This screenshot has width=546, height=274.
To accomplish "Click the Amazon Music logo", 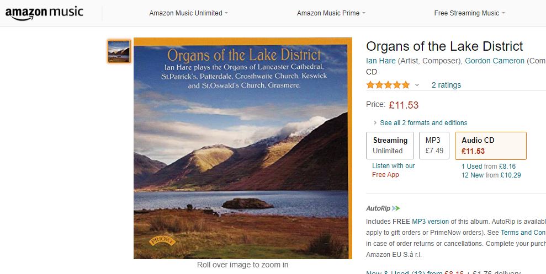I will coord(44,13).
